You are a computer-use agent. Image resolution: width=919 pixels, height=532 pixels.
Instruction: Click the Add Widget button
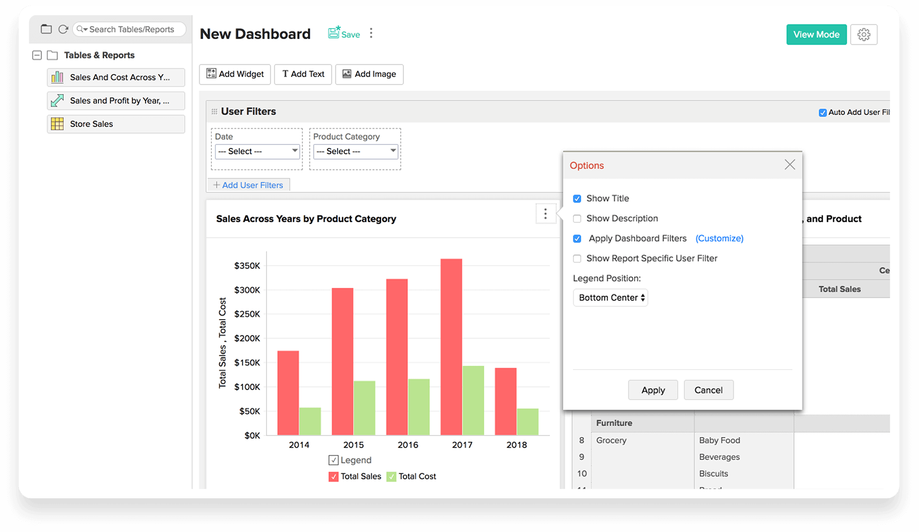coord(235,74)
